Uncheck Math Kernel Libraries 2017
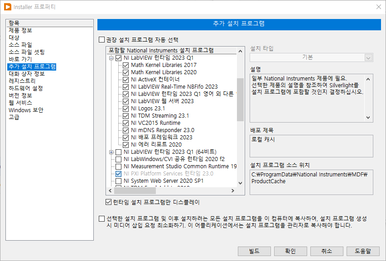 (x=126, y=66)
